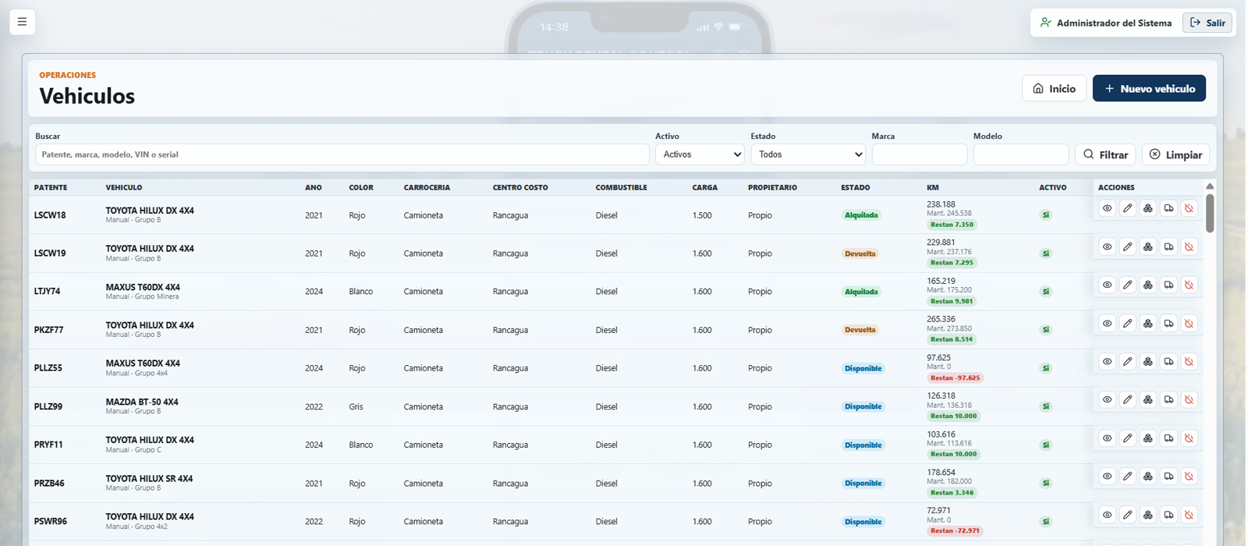Deactivate vehicle LSCW18 with red icon
The width and height of the screenshot is (1248, 546).
click(x=1189, y=208)
